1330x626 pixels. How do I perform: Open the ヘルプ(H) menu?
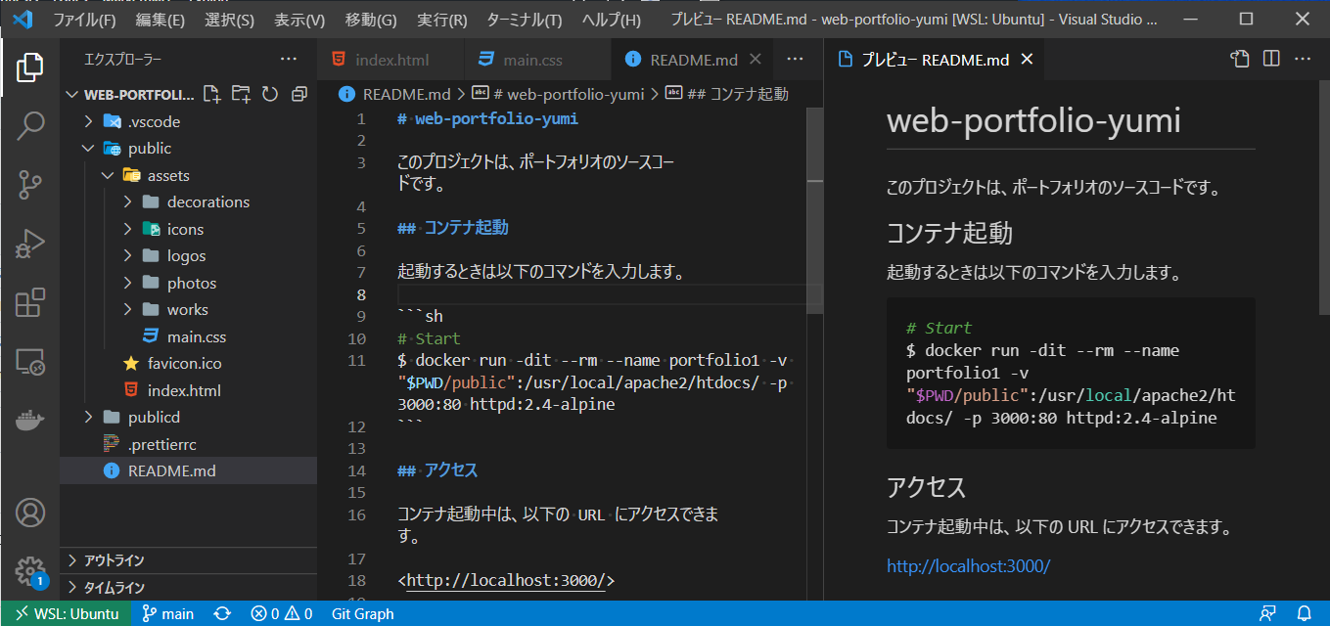(611, 20)
